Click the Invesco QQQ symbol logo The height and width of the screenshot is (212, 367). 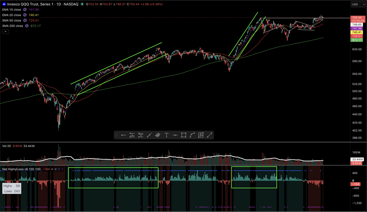click(4, 4)
